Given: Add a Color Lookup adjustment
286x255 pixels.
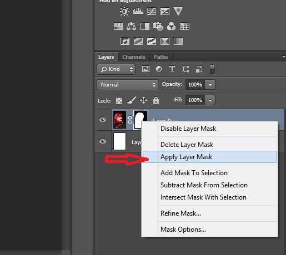Looking at the screenshot, I should pyautogui.click(x=185, y=26).
